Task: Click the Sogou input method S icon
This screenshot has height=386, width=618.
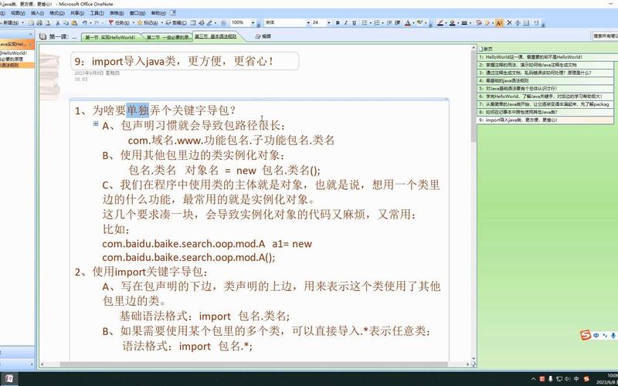Action: click(586, 335)
